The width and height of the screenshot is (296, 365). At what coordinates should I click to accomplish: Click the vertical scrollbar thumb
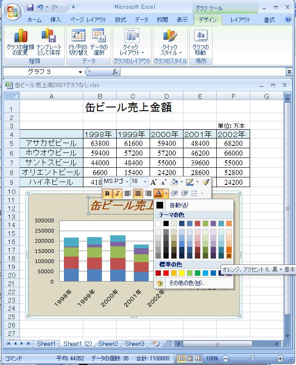coord(287,208)
